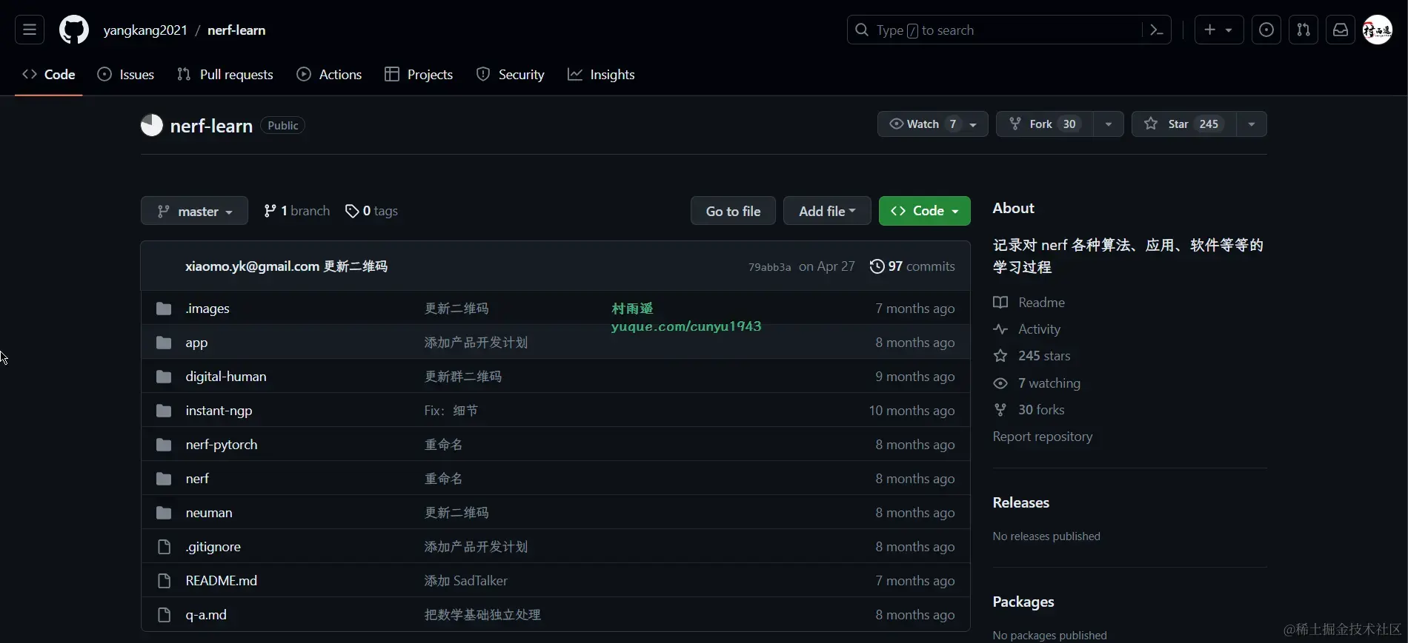Open the latest commit message 更新二维码
Image resolution: width=1408 pixels, height=643 pixels.
pyautogui.click(x=356, y=266)
